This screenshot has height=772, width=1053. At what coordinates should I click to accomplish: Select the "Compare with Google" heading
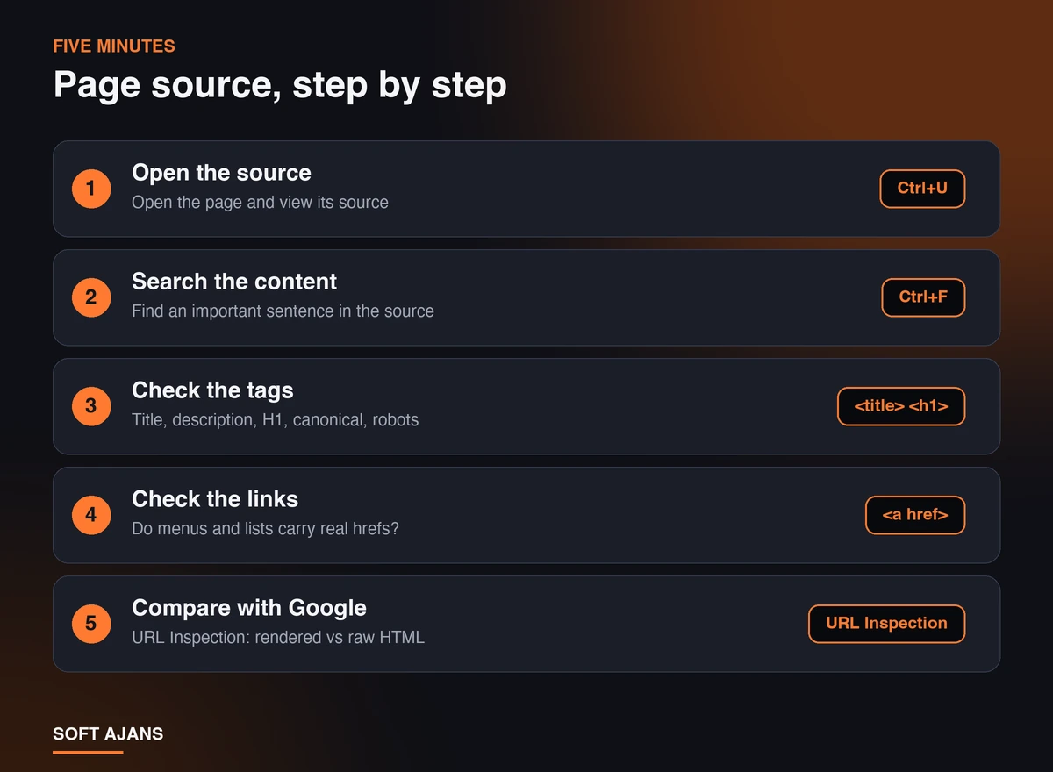[249, 608]
